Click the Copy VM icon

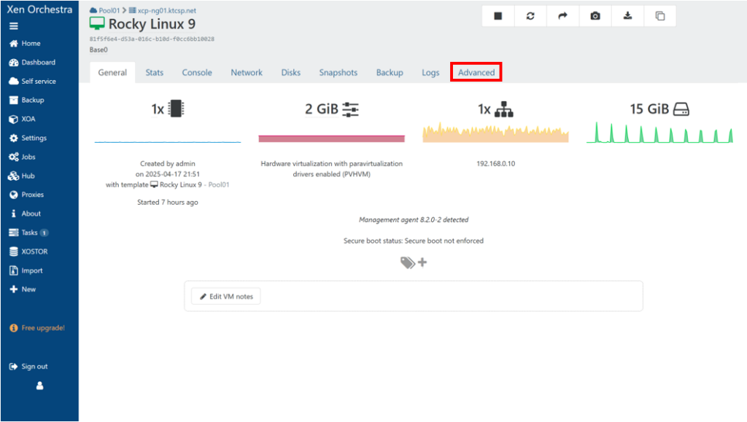click(x=659, y=16)
